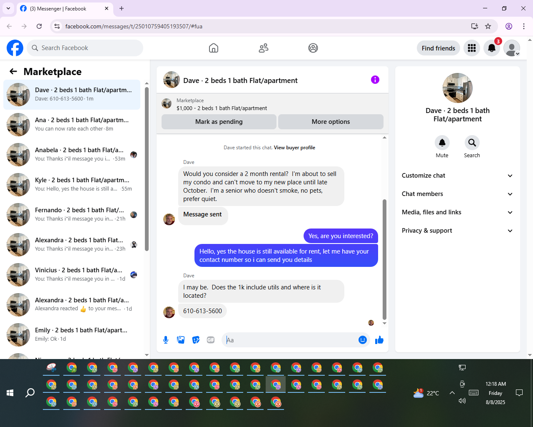Screen dimensions: 533x427
Task: Open weather widget showing 22°C
Action: click(426, 393)
